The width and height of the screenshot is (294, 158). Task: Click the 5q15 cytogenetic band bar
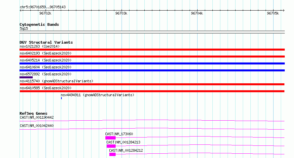(152, 32)
